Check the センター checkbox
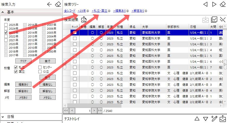227x123 pixels. [40, 67]
